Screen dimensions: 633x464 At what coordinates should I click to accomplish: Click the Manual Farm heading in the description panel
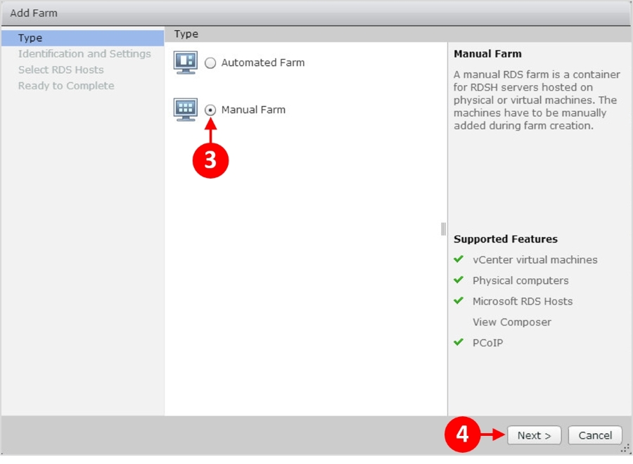(487, 53)
